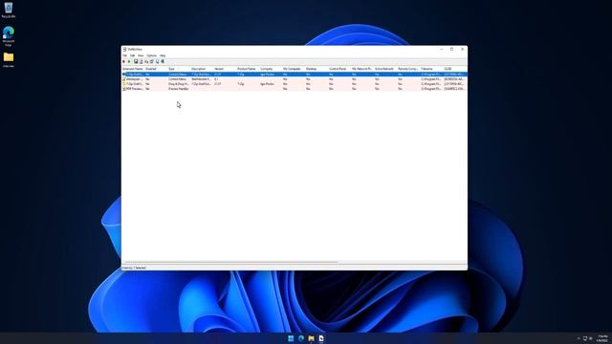Image resolution: width=612 pixels, height=344 pixels.
Task: Sort by the Entire Network column header
Action: pyautogui.click(x=386, y=69)
